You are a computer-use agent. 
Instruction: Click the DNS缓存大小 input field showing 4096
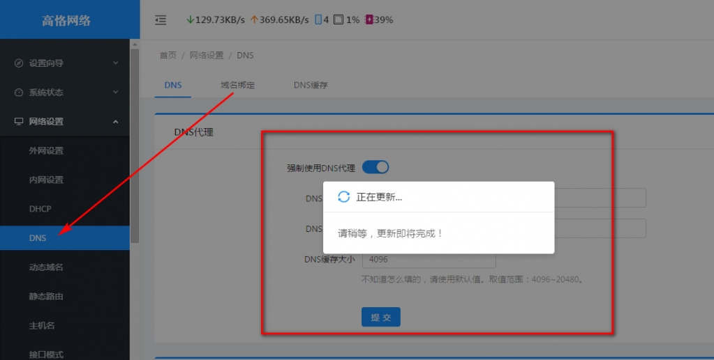(429, 260)
